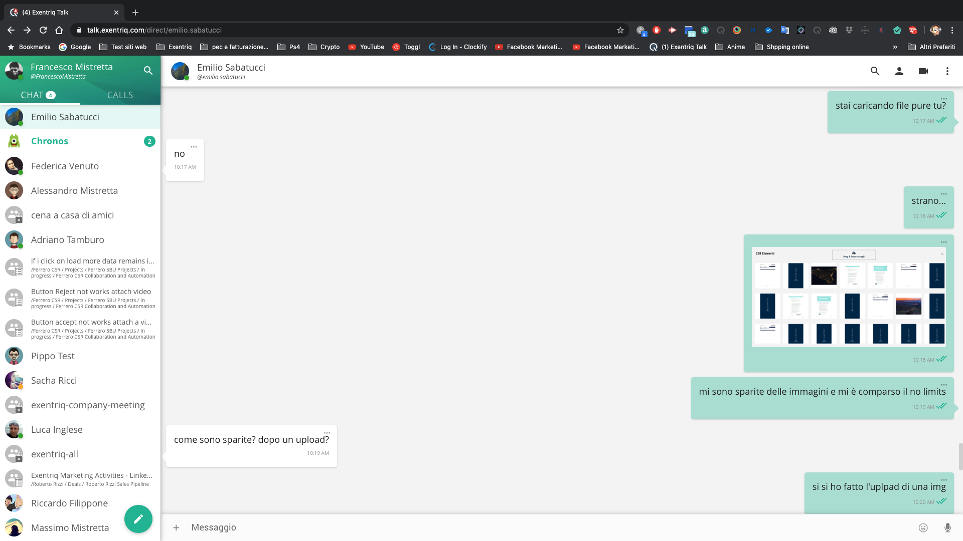Record a voice message with microphone

pyautogui.click(x=947, y=527)
